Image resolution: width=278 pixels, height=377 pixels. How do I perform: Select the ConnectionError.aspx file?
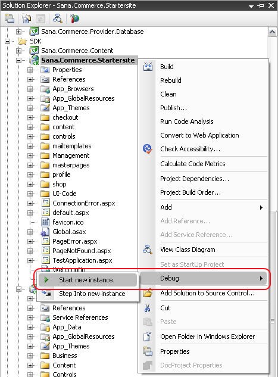tap(84, 203)
